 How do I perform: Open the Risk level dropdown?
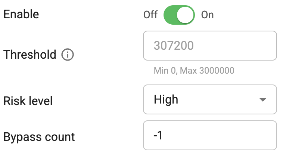210,99
